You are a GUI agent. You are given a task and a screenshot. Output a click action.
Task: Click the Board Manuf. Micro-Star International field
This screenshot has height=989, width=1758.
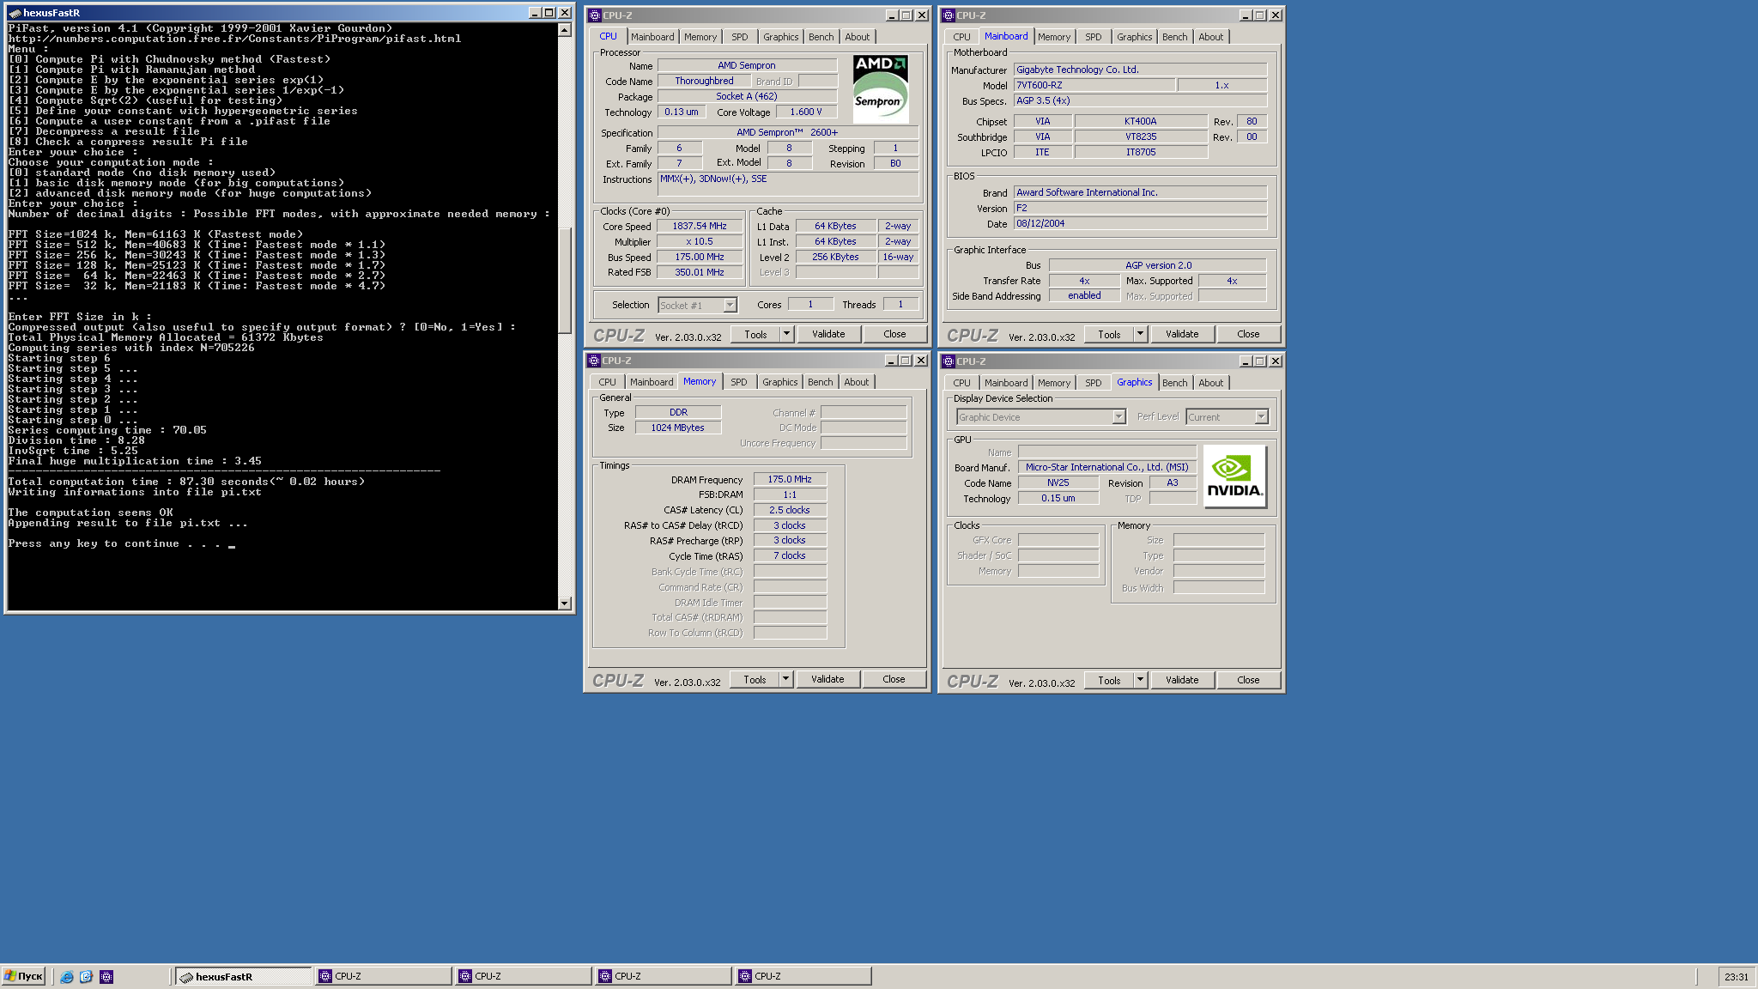1107,468
